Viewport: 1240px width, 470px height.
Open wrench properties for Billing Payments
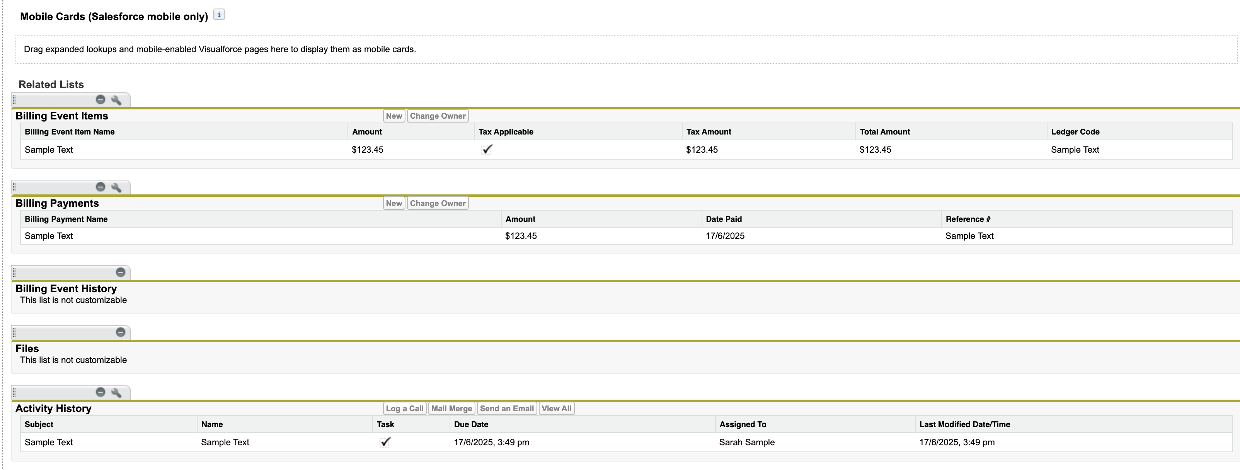click(x=116, y=187)
